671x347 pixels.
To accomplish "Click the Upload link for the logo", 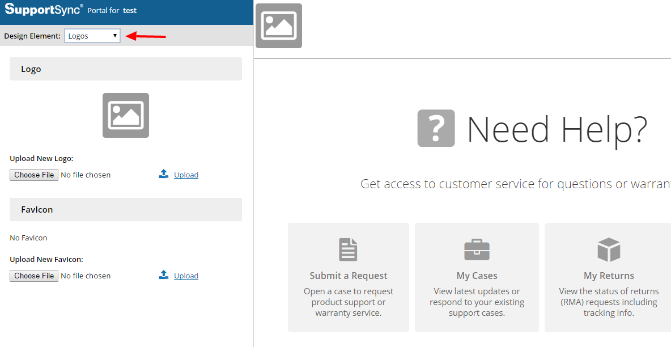I will coord(186,175).
